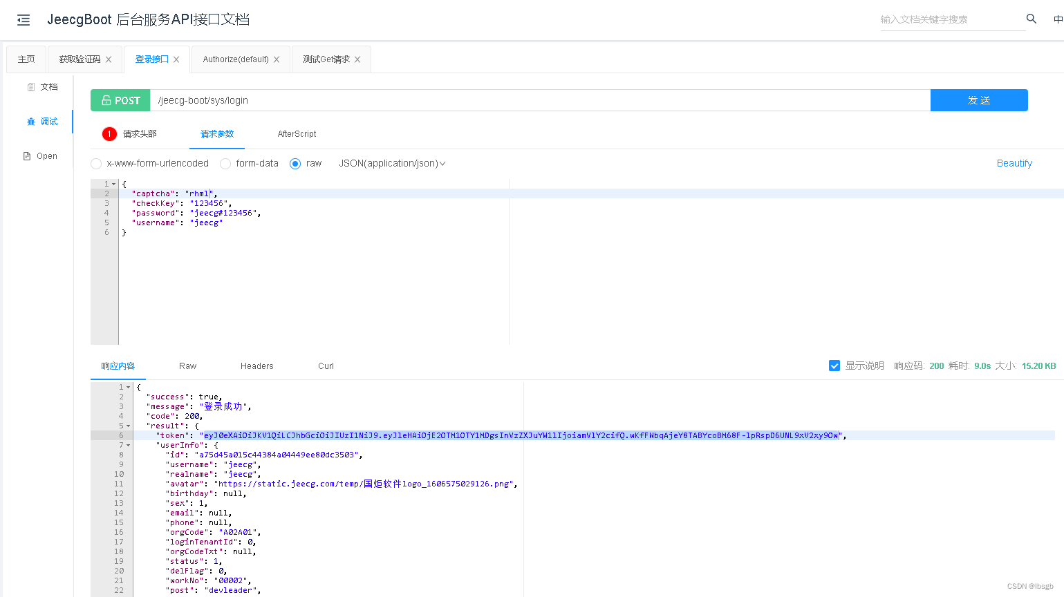Select form-data radio option

click(x=225, y=164)
